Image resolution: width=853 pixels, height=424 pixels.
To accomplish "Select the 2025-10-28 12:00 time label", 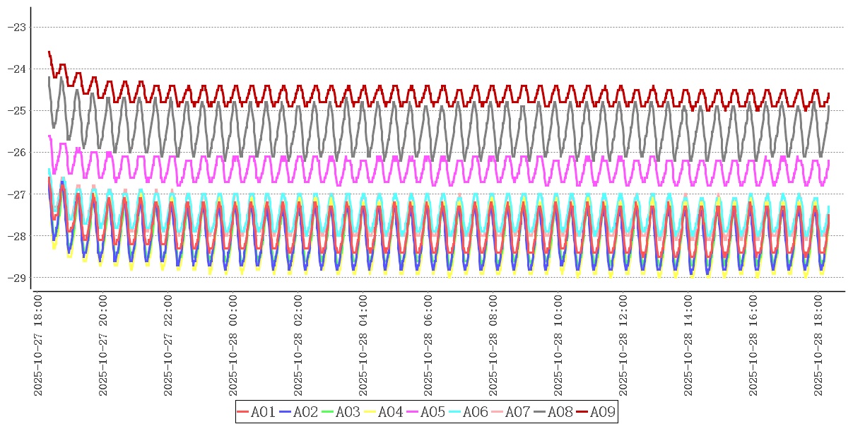I will [x=624, y=346].
